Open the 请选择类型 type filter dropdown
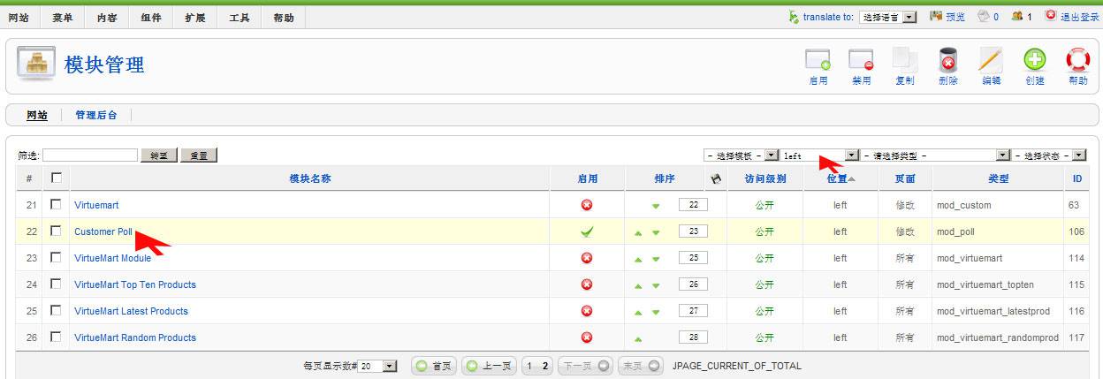Viewport: 1103px width, 379px height. tap(935, 155)
